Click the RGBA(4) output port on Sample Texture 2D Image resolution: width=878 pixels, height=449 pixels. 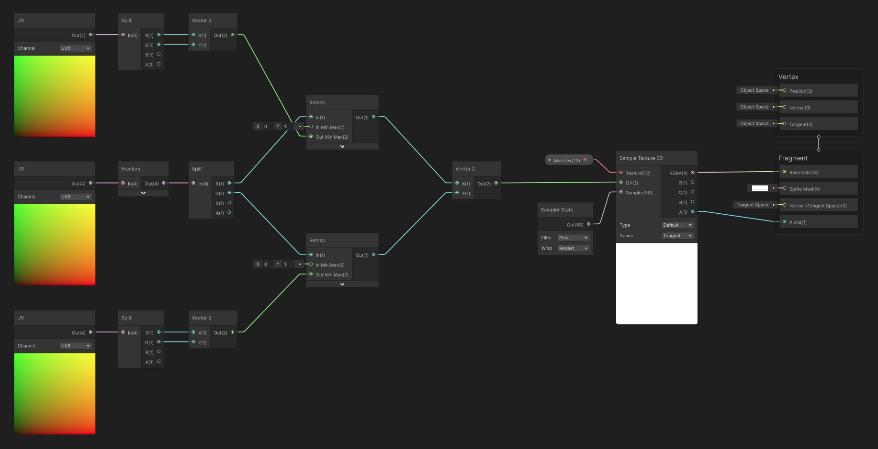pyautogui.click(x=692, y=173)
